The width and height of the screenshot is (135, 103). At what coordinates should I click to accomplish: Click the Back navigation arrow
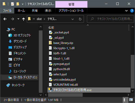click(x=5, y=19)
